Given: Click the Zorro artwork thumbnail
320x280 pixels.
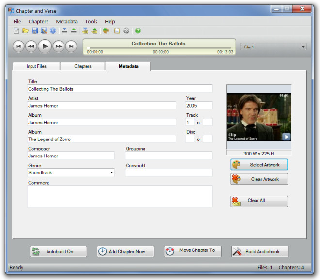Looking at the screenshot, I should tap(259, 117).
